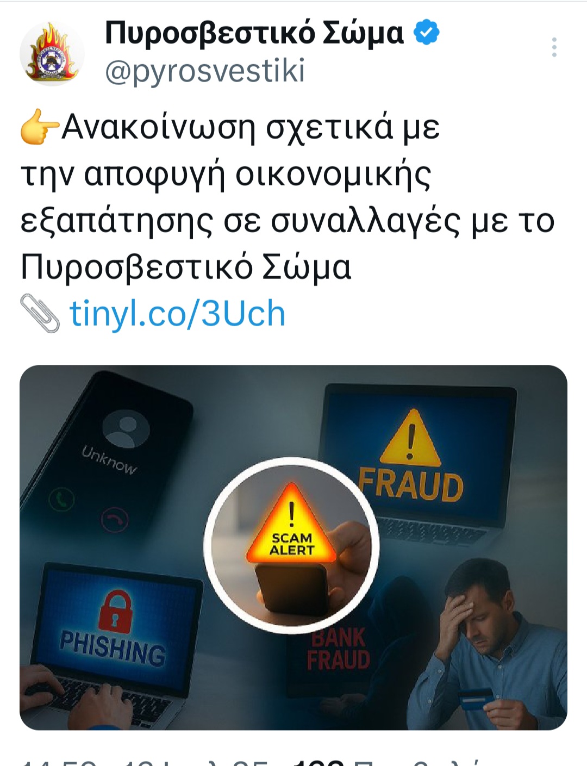Viewport: 587px width, 766px height.
Task: Open the three-dot more options menu
Action: (554, 47)
